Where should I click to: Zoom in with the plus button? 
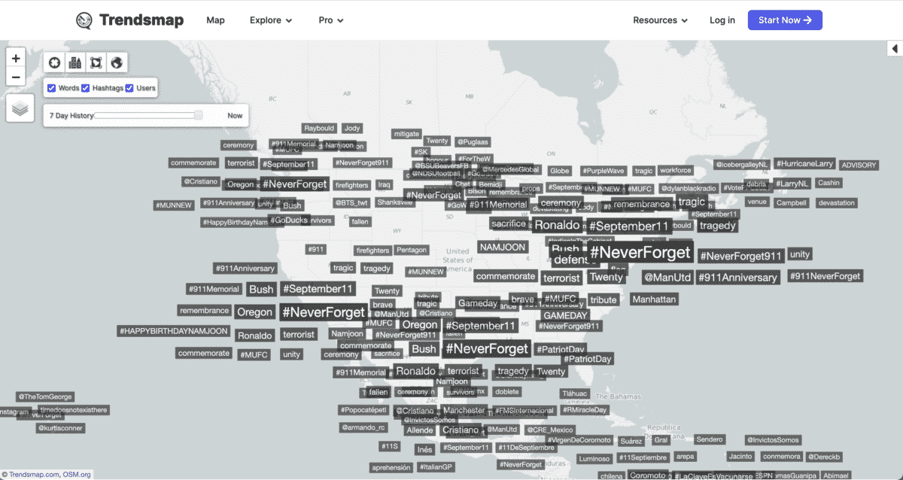click(16, 57)
